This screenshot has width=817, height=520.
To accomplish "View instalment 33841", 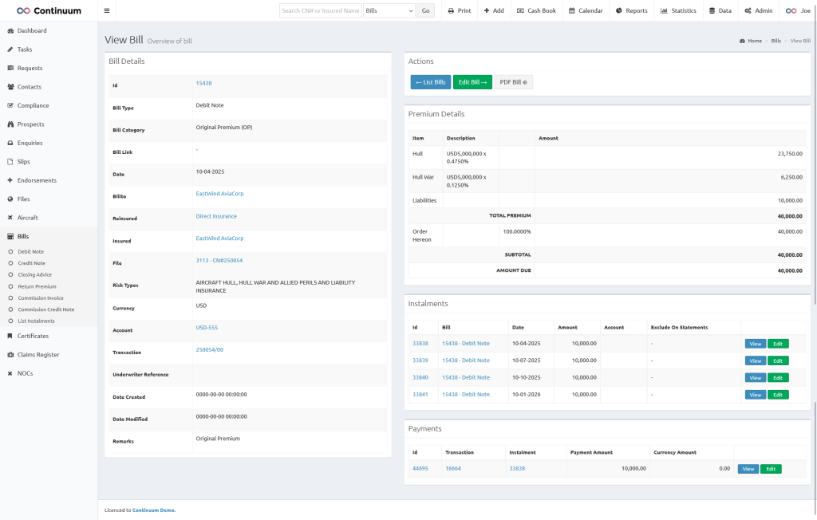I will coord(756,395).
